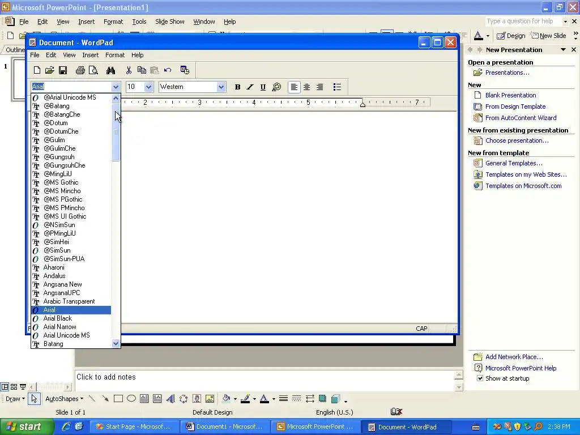Select Align Left in WordPad format bar
The image size is (580, 435).
click(x=294, y=87)
